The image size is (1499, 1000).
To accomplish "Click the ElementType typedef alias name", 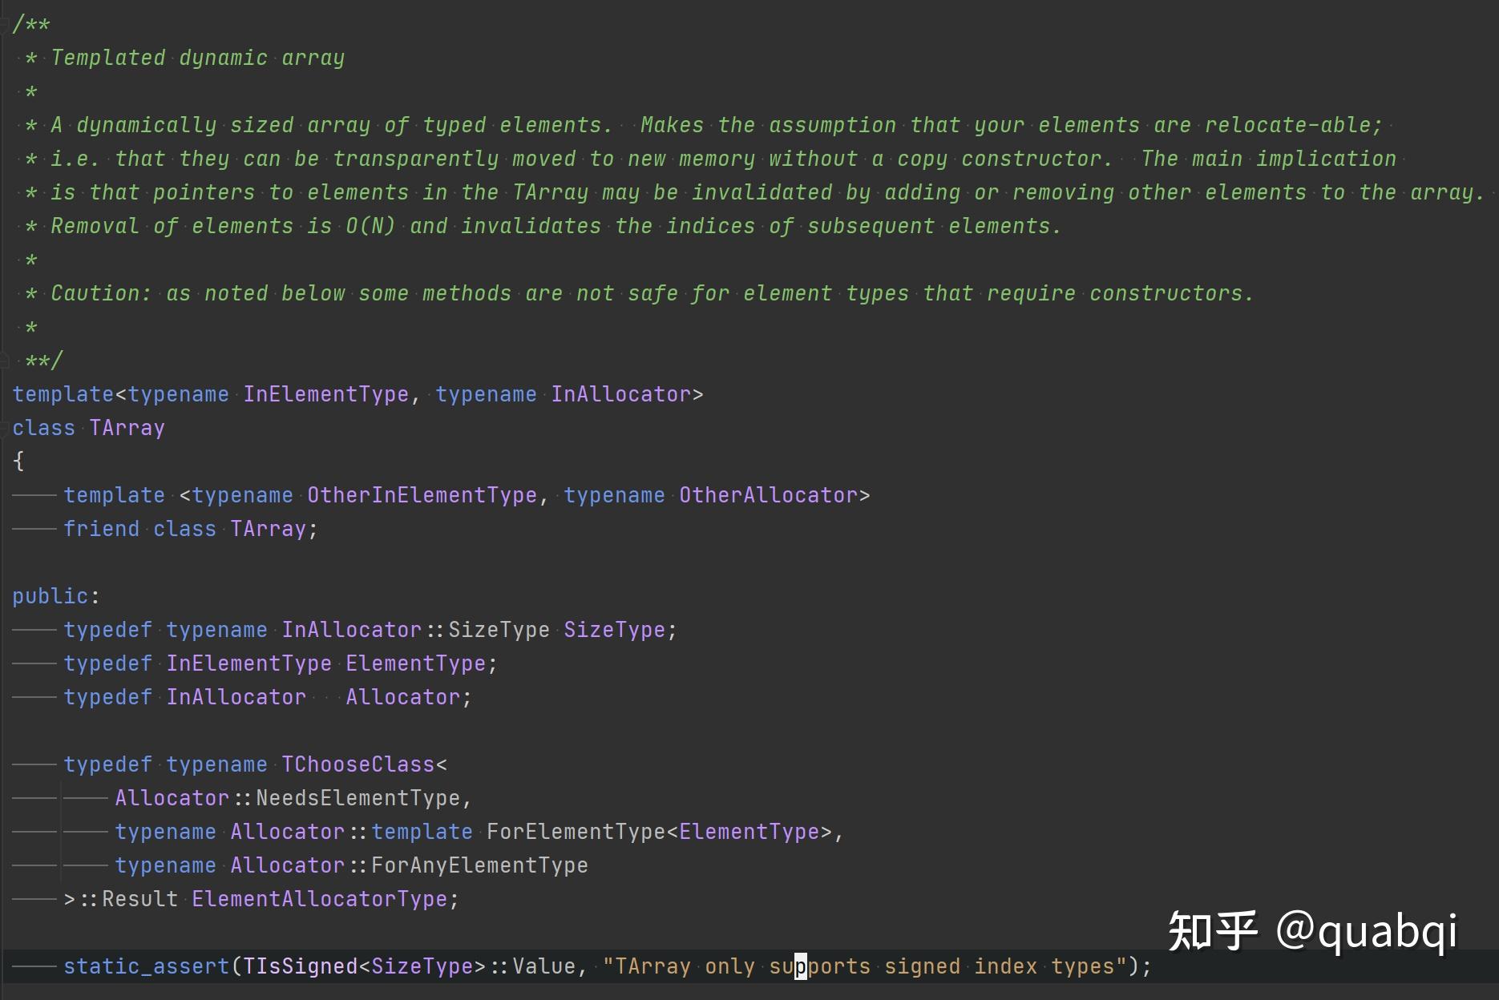I will 415,663.
